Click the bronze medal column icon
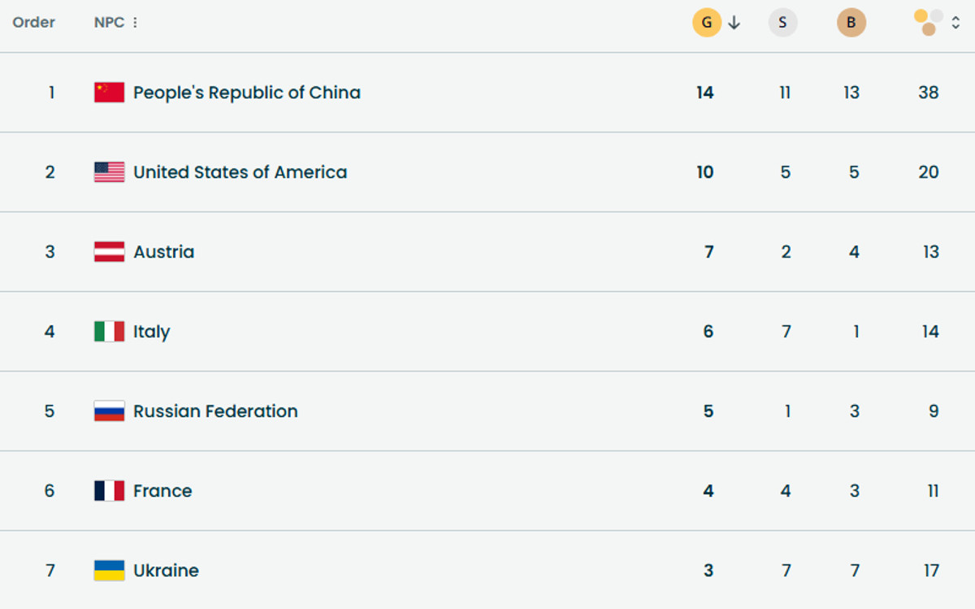 (x=851, y=23)
